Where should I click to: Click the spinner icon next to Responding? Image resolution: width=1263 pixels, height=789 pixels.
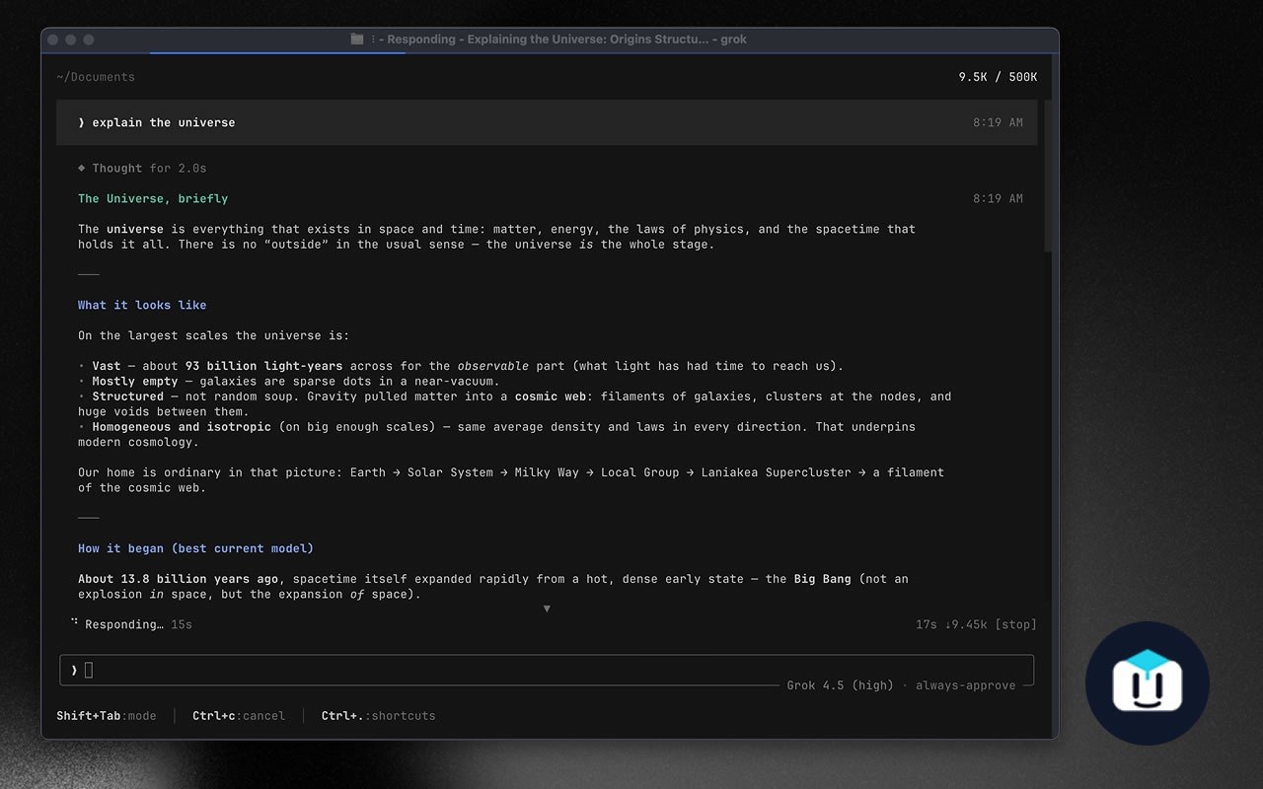(x=74, y=623)
